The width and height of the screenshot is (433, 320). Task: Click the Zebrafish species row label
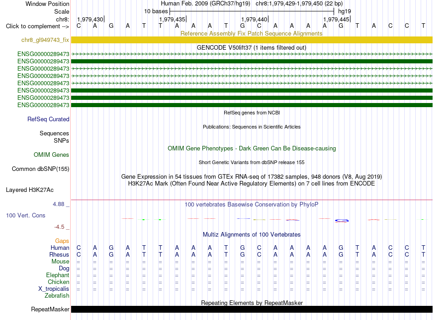(x=57, y=296)
